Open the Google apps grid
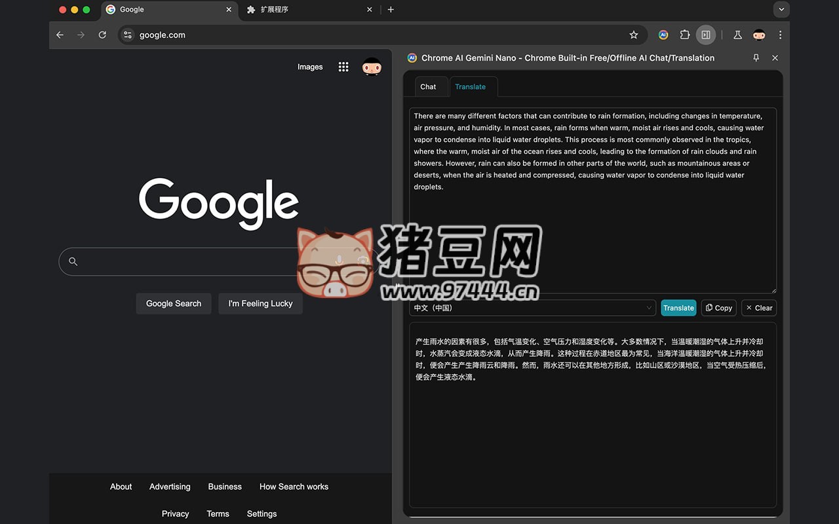The width and height of the screenshot is (839, 524). pyautogui.click(x=343, y=67)
